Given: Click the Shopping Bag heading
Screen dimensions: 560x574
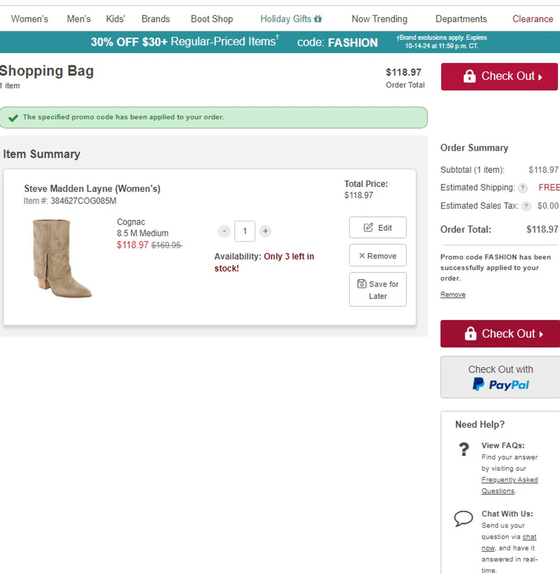Looking at the screenshot, I should [47, 71].
